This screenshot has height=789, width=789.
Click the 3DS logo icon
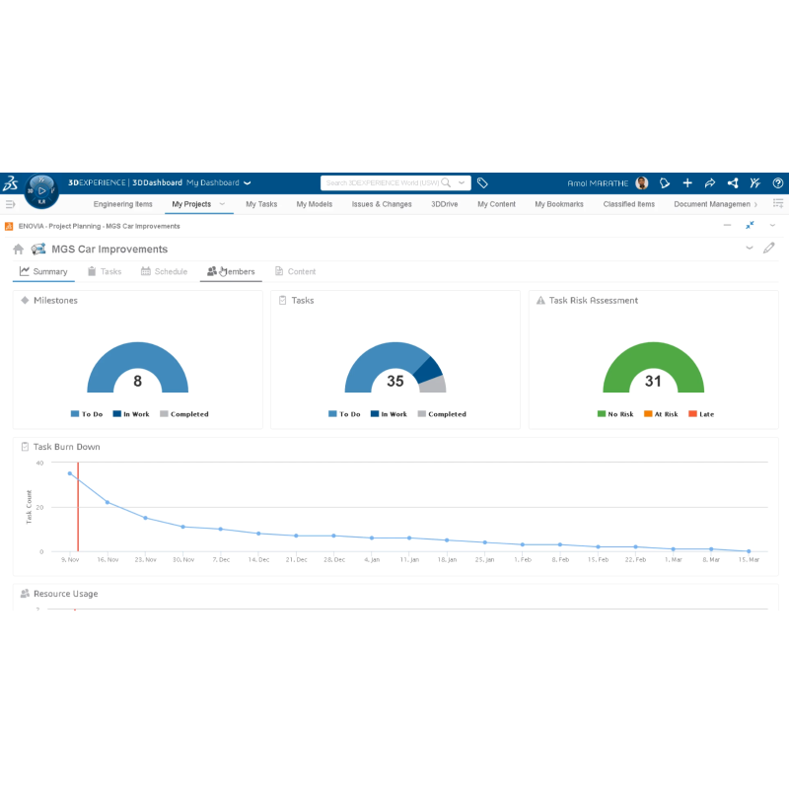point(11,182)
